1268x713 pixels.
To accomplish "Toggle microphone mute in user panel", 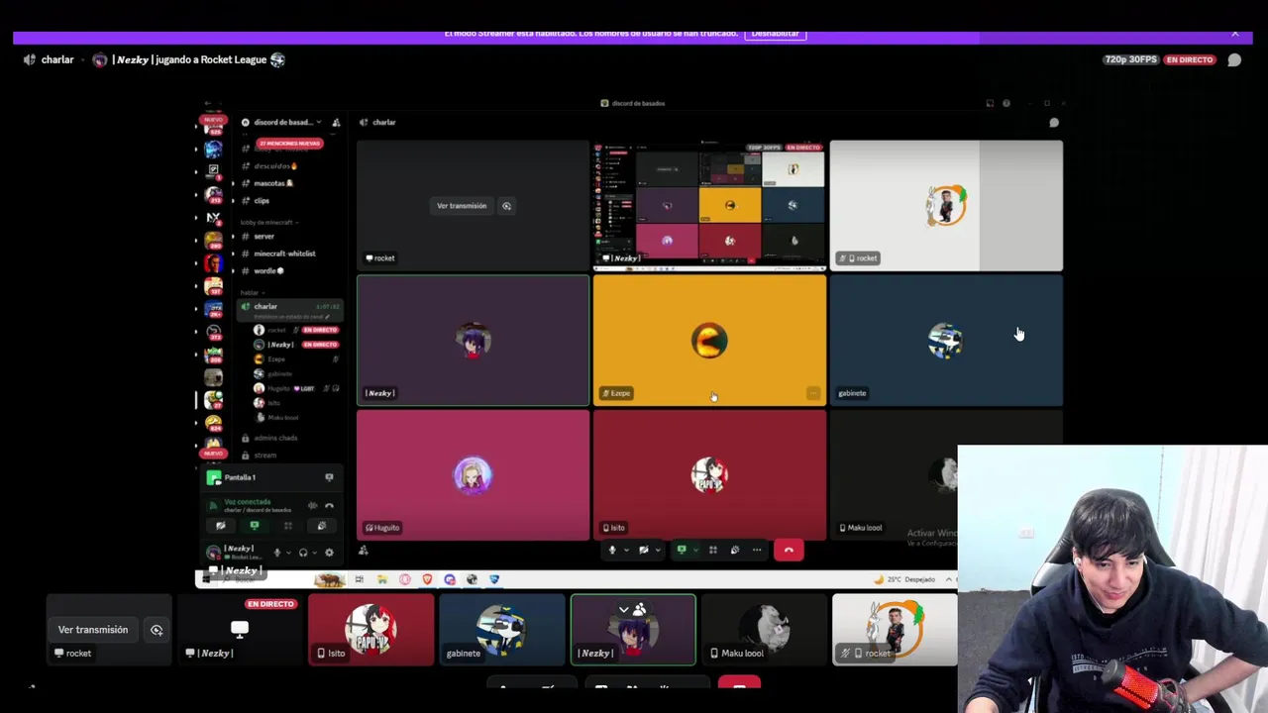I will pyautogui.click(x=277, y=553).
